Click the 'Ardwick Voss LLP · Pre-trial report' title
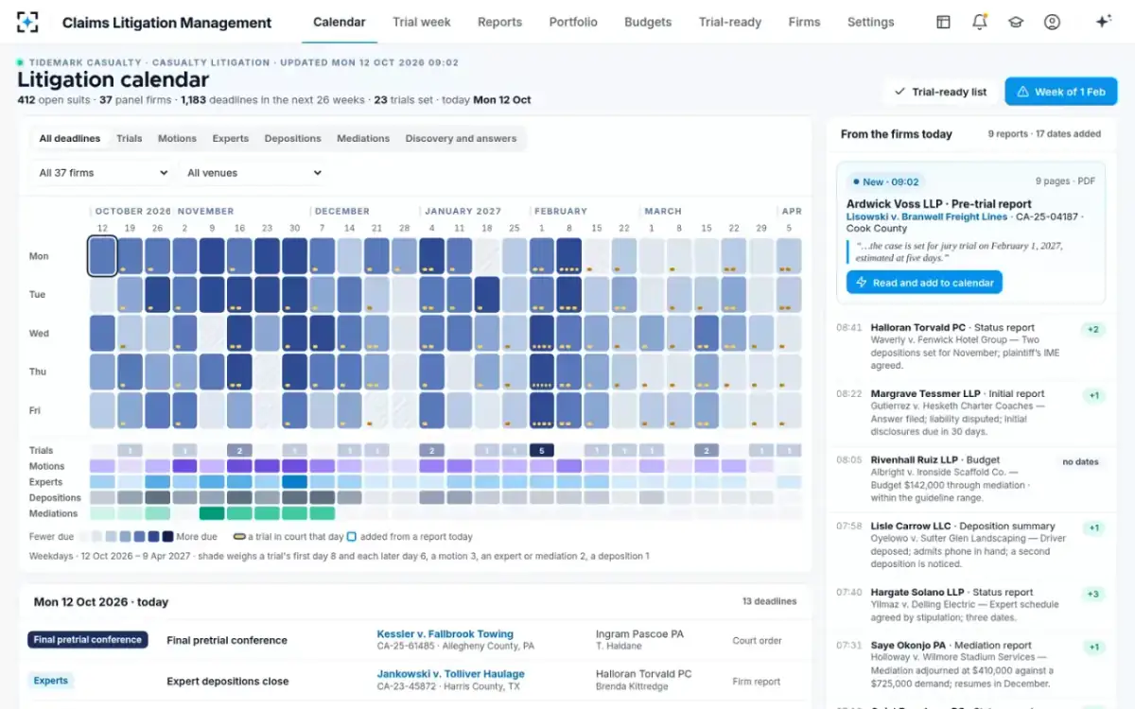This screenshot has height=709, width=1135. [x=939, y=203]
